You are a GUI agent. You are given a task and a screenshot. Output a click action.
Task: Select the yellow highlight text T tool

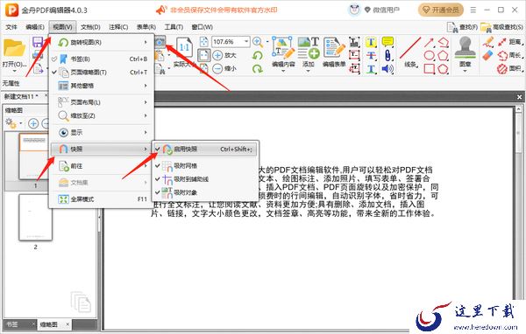coord(371,42)
